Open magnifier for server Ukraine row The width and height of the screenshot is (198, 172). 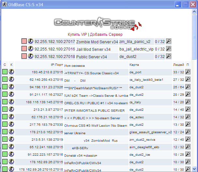[188, 132]
